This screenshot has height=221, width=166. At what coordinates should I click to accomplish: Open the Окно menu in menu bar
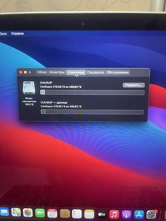3,34
